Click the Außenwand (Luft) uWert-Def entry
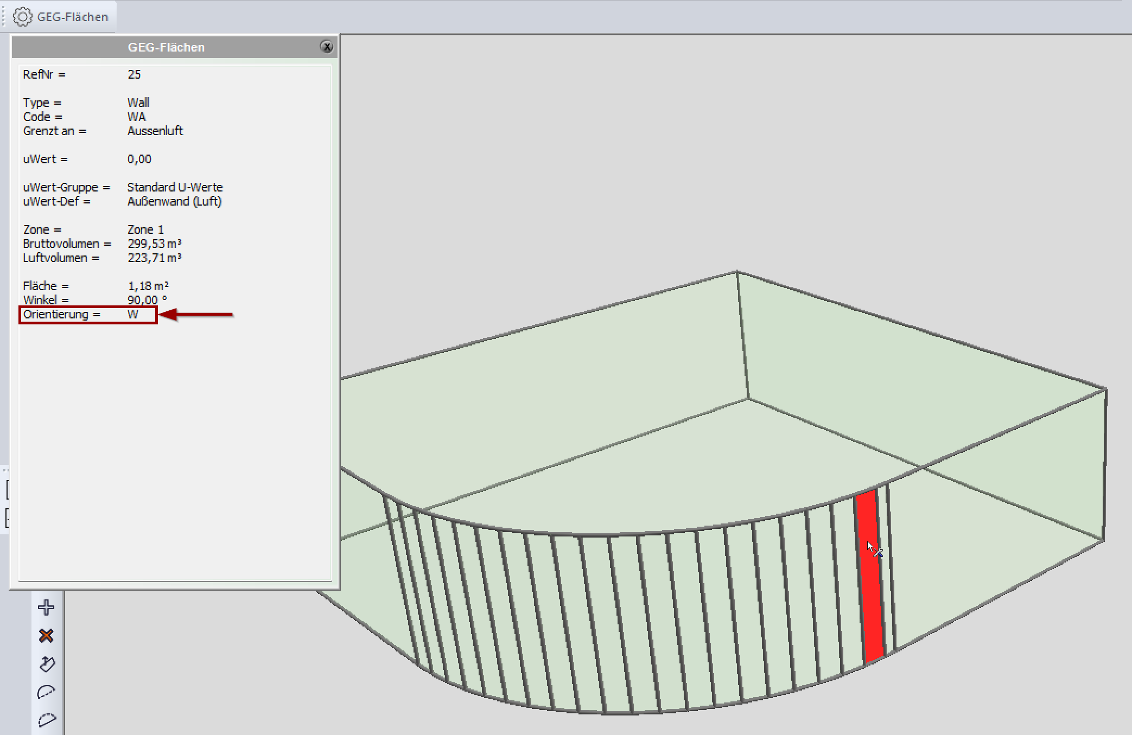This screenshot has width=1132, height=735. (174, 201)
